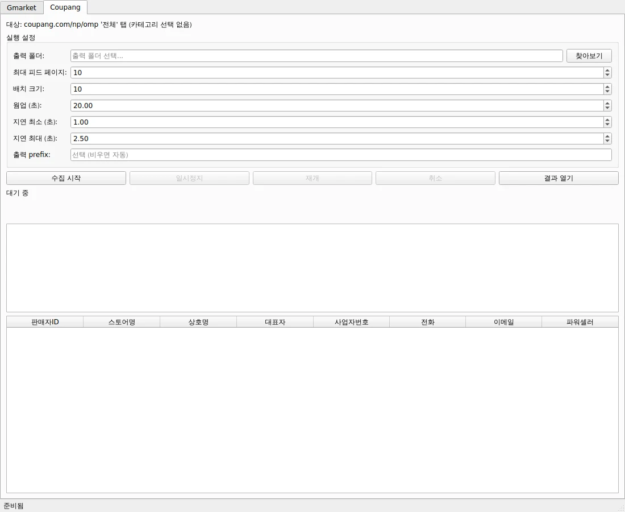Focus the 출력 prefix input field
The image size is (625, 512).
pyautogui.click(x=341, y=155)
